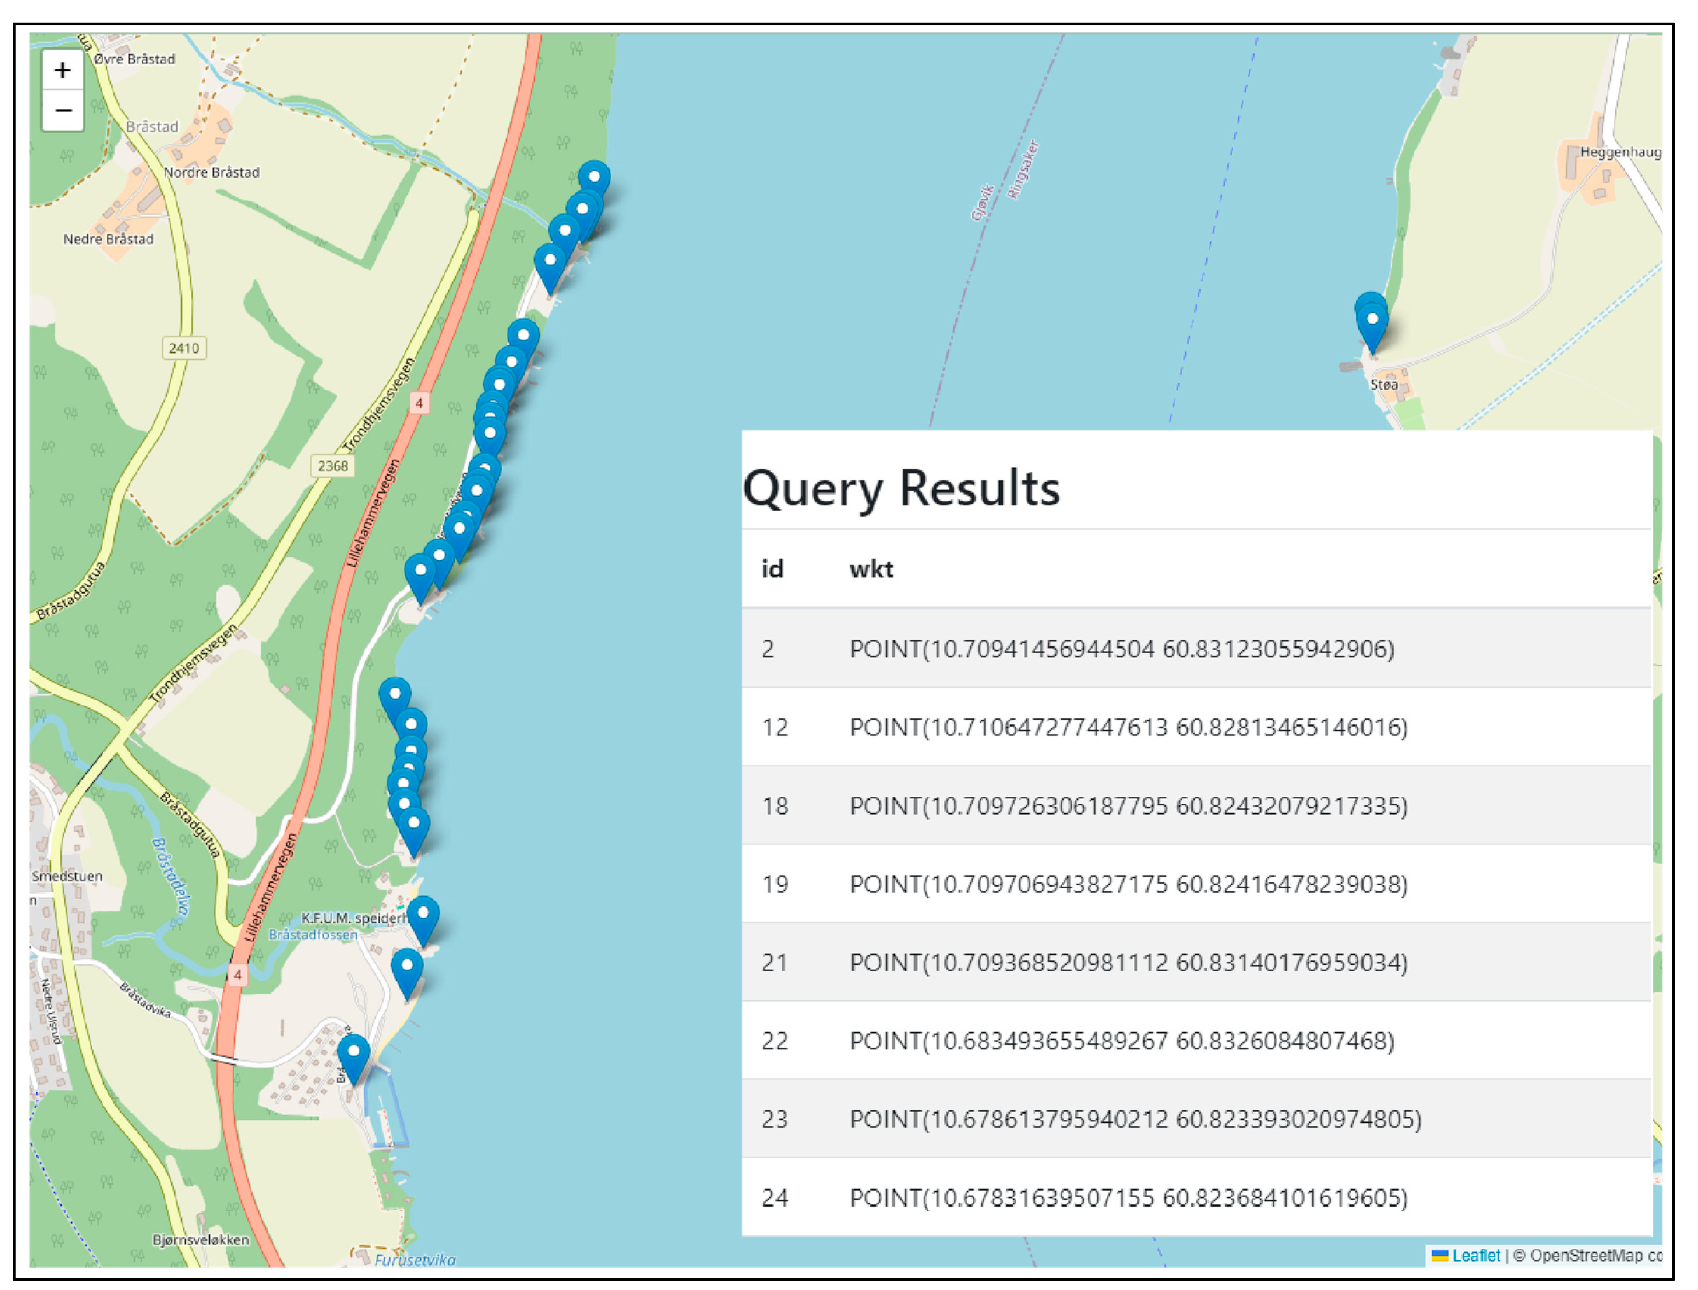Click the id column header
The image size is (1698, 1290).
[772, 569]
